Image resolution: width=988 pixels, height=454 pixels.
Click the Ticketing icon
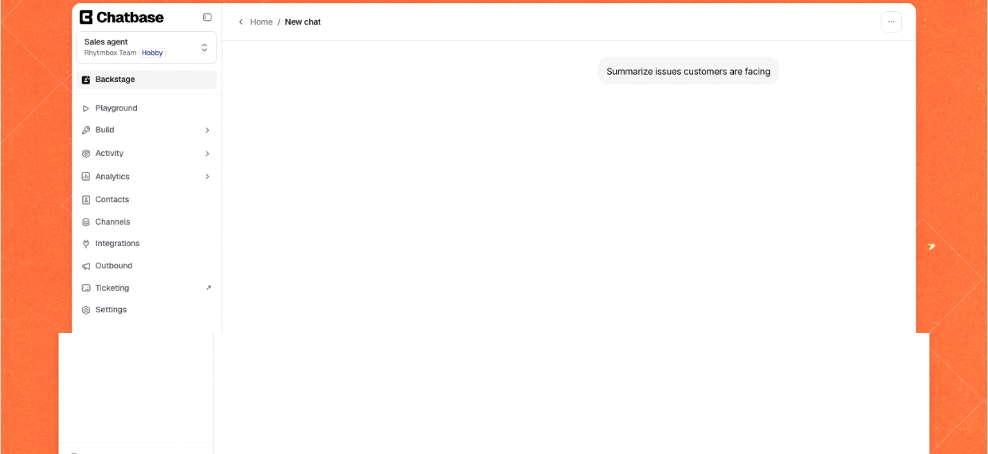pyautogui.click(x=86, y=288)
